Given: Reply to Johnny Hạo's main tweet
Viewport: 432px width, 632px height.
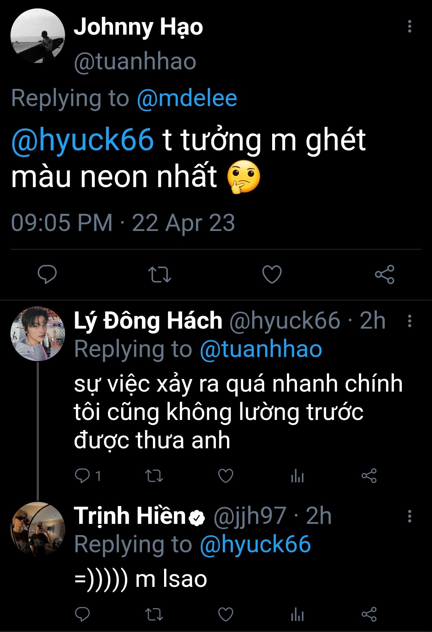Looking at the screenshot, I should [x=47, y=274].
